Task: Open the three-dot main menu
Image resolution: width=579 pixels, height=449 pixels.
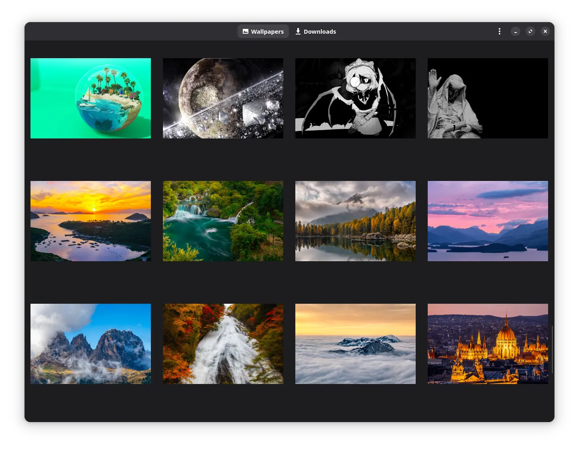Action: tap(499, 31)
